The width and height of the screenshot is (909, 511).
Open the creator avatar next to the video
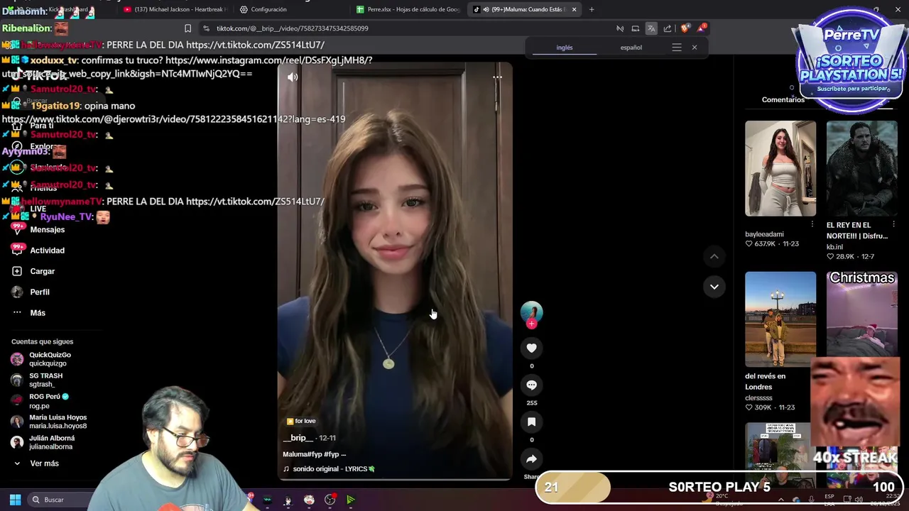531,312
